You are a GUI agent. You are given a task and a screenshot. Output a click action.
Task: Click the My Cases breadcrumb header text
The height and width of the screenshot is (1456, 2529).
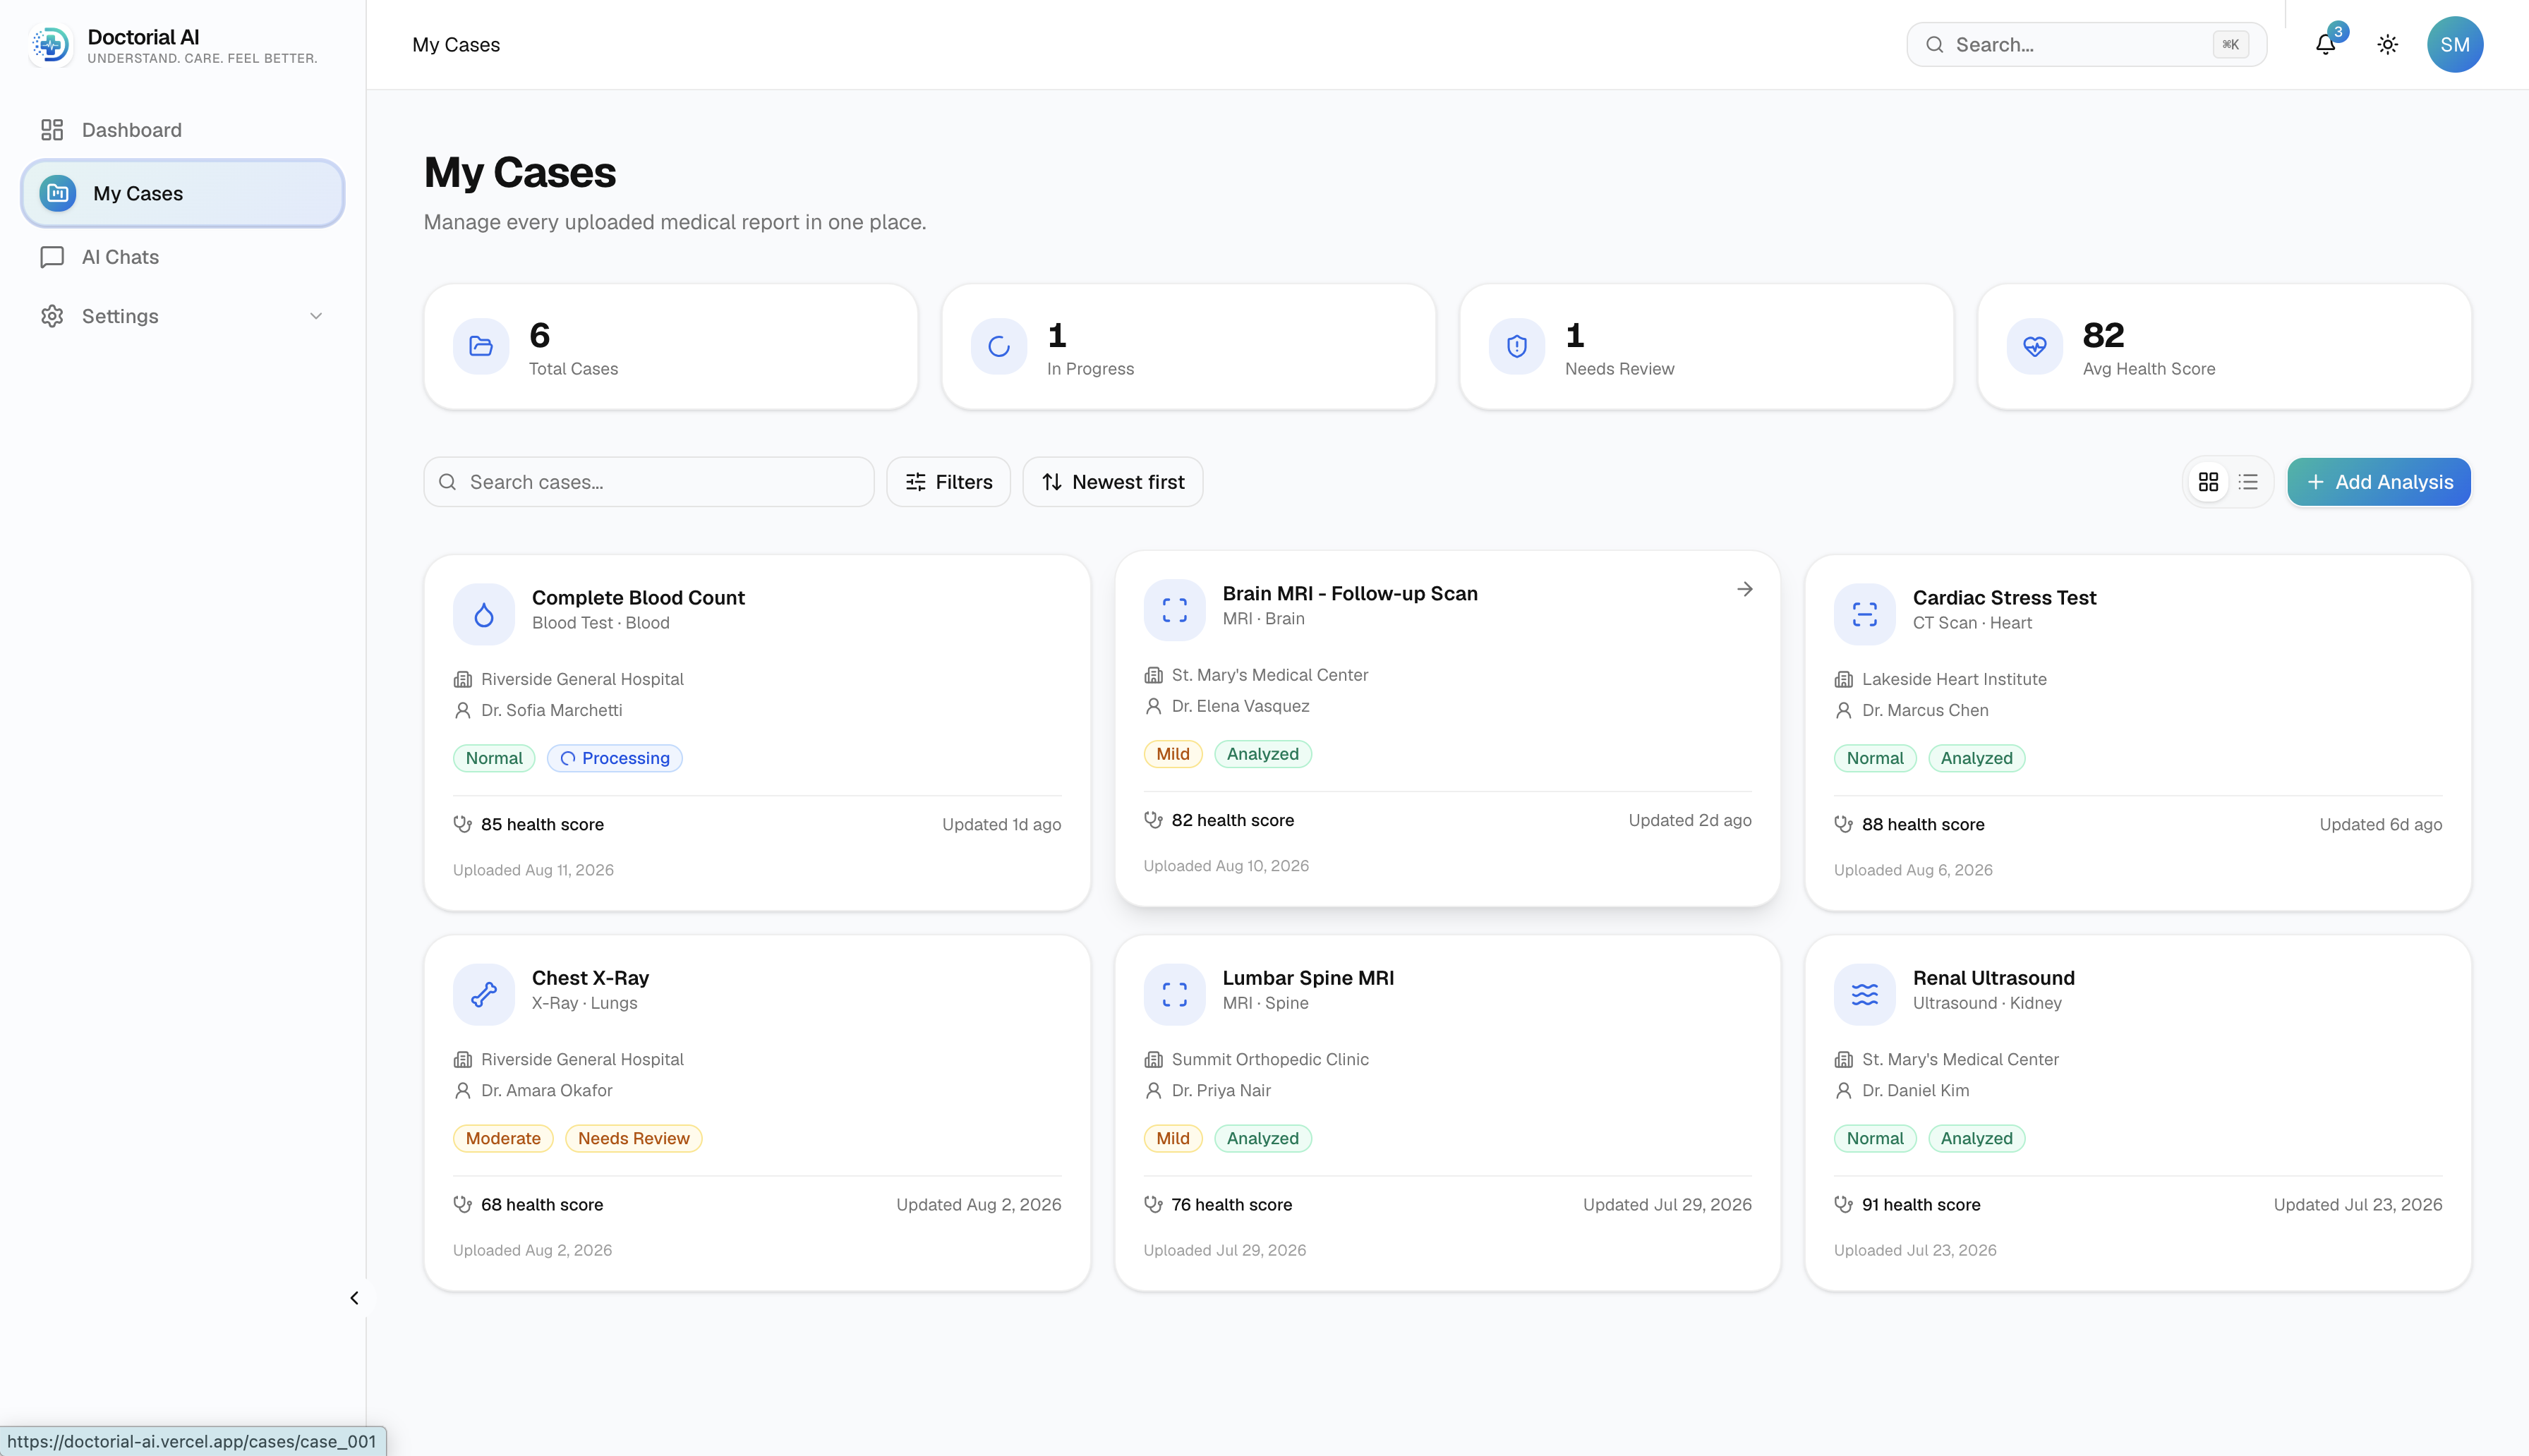click(x=456, y=45)
